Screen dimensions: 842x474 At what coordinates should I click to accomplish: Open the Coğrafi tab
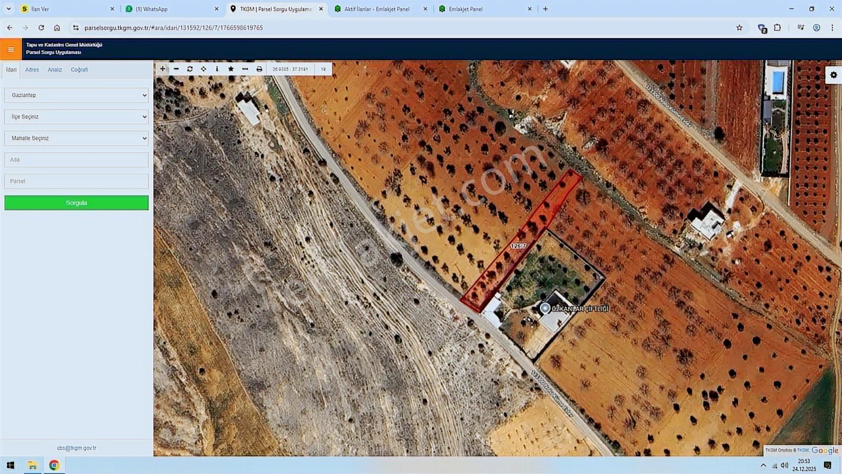point(79,69)
